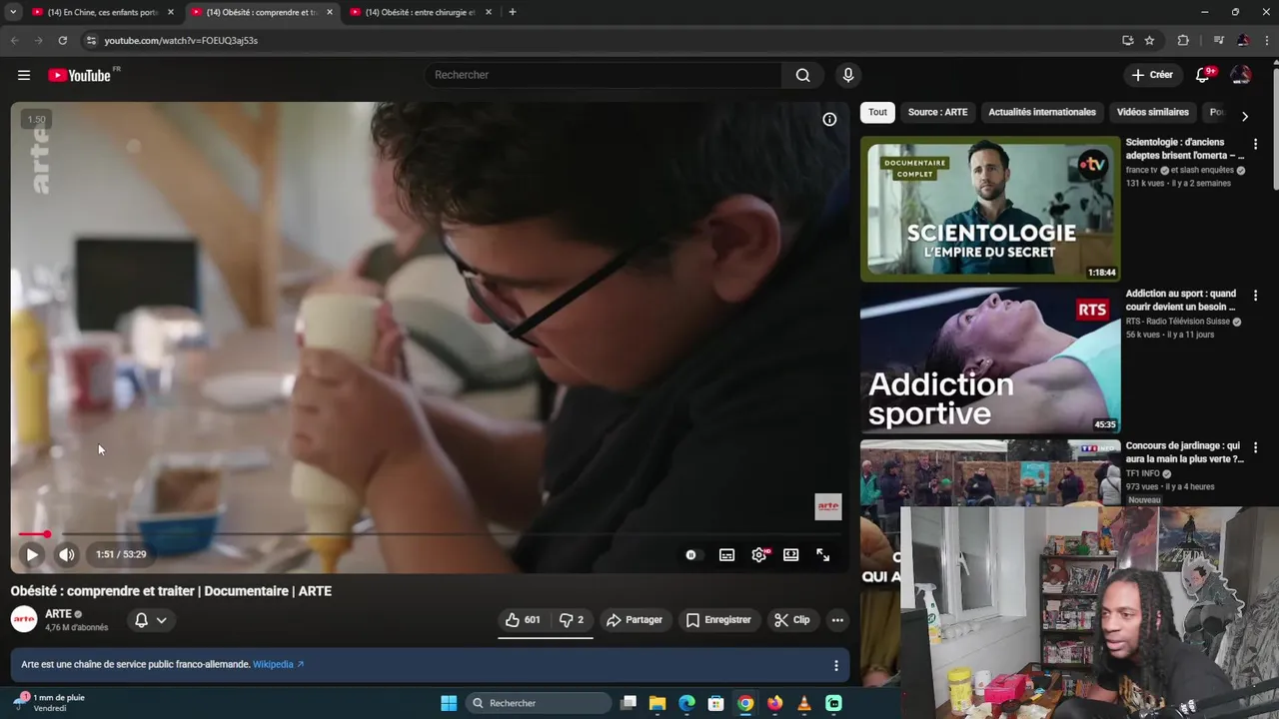1279x719 pixels.
Task: Play the paused video
Action: [x=32, y=554]
